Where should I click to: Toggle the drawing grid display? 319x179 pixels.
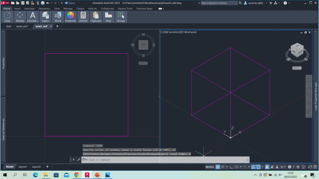tap(217, 167)
